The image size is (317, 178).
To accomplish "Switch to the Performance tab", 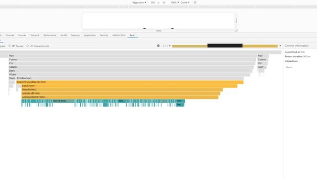I will pos(50,35).
